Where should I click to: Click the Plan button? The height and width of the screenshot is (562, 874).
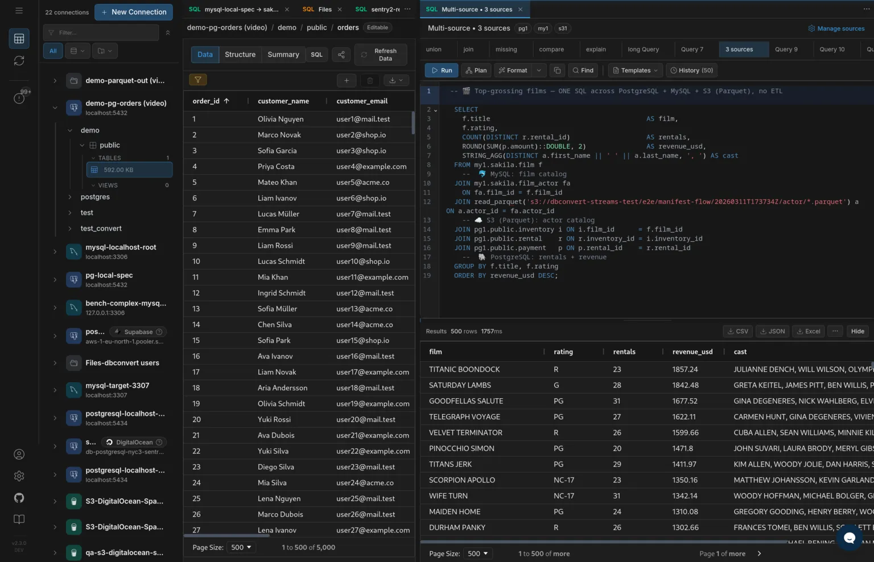(476, 71)
